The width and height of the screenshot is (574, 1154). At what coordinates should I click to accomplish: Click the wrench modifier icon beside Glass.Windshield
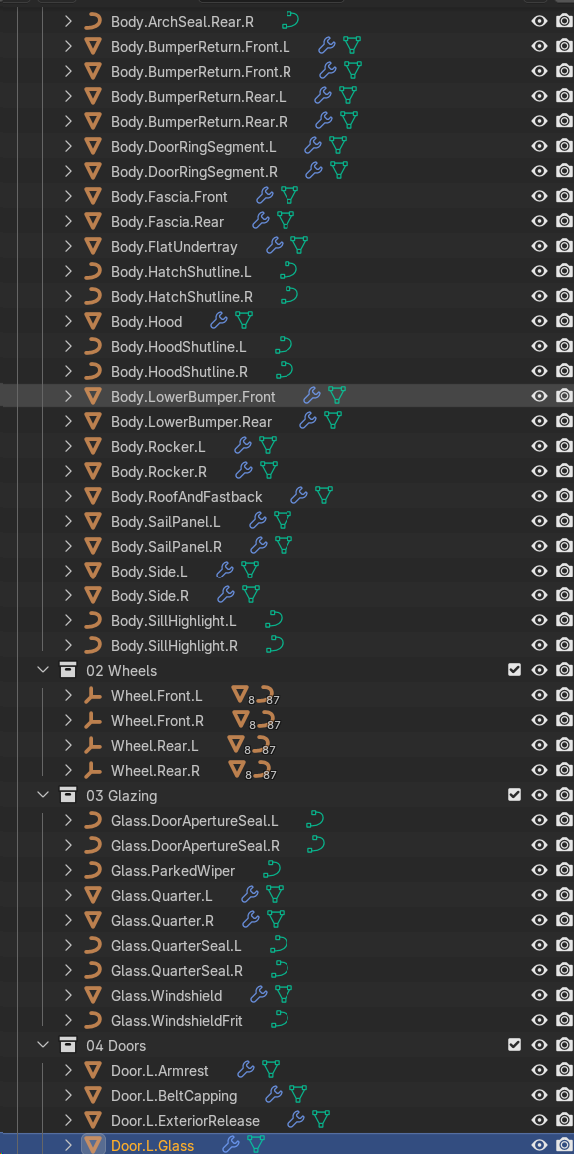click(258, 995)
